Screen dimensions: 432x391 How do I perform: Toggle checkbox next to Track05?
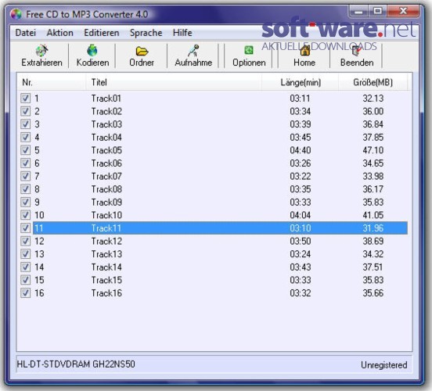[25, 150]
